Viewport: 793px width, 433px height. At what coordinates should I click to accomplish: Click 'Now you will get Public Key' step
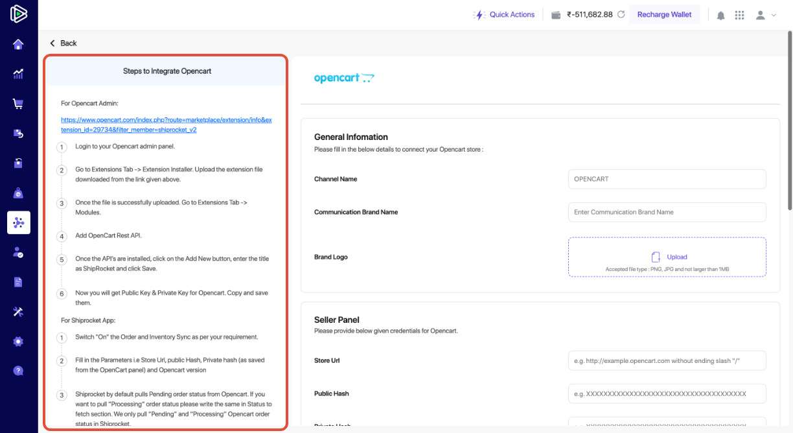click(171, 298)
